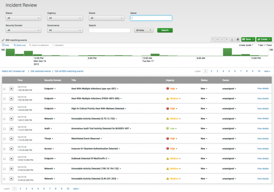
Task: Click next in the top pagination
Action: coord(267,71)
